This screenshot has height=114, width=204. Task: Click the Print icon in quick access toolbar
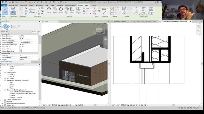tap(26, 2)
